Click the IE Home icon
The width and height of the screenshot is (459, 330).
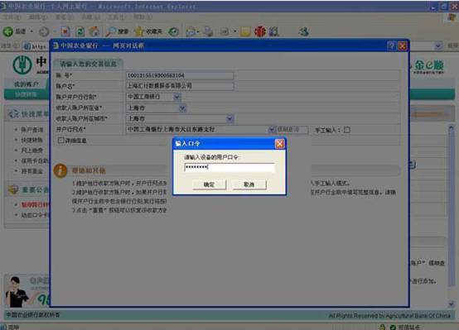pos(94,31)
